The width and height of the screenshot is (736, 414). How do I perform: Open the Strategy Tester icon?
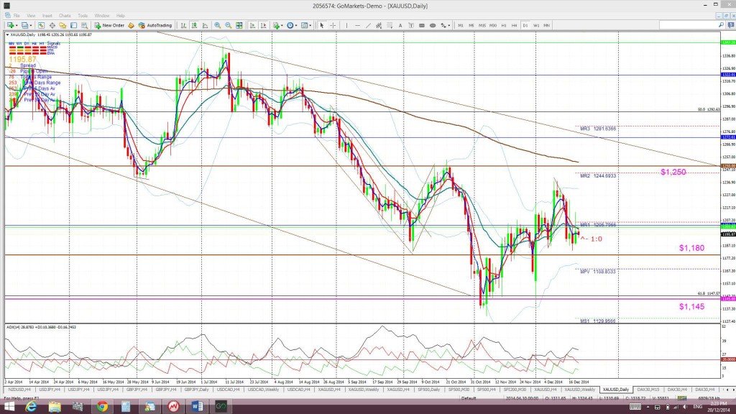(85, 25)
